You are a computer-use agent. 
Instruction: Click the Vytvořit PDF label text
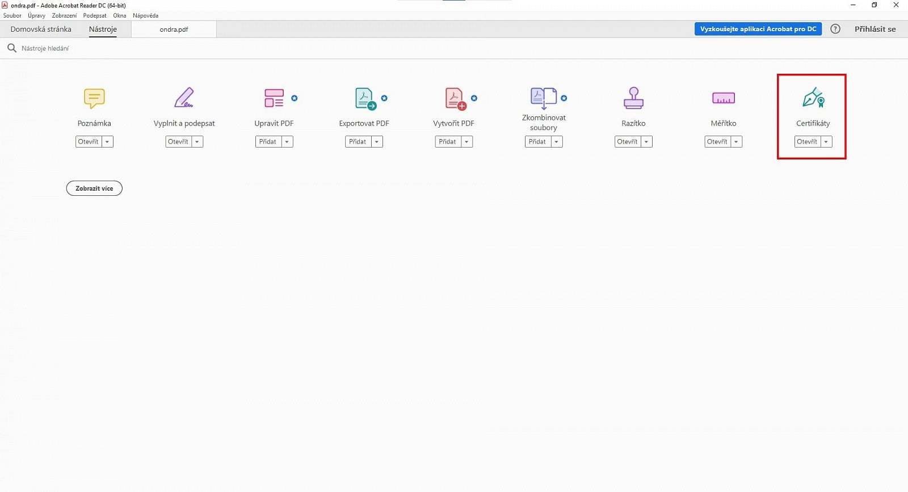pyautogui.click(x=454, y=123)
